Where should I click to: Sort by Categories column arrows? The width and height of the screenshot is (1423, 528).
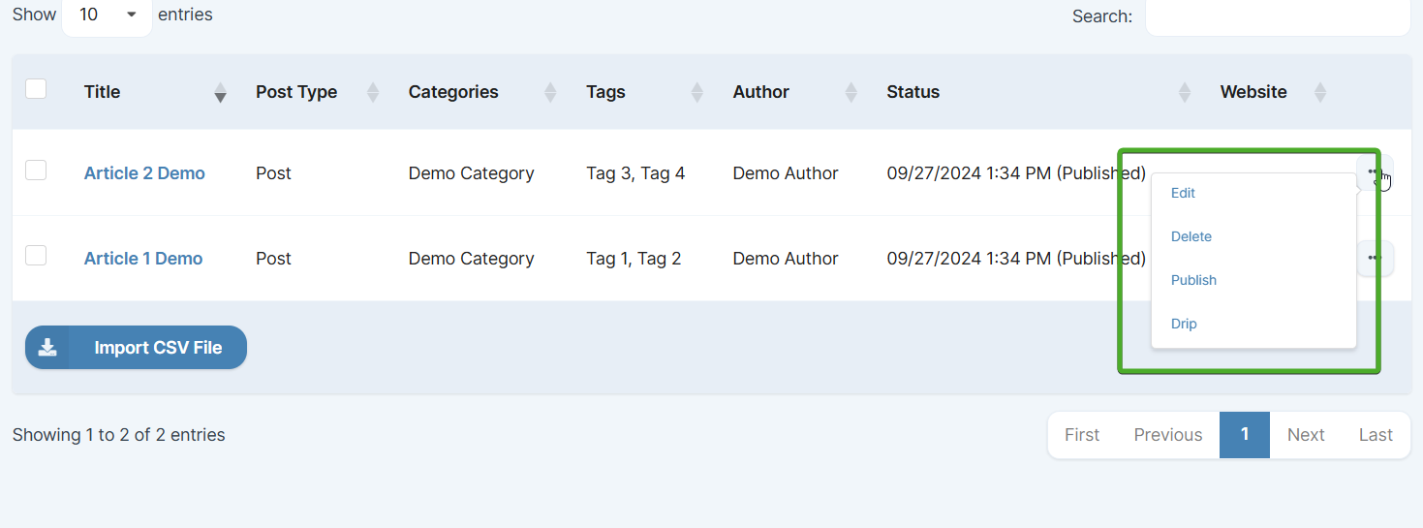(x=550, y=92)
